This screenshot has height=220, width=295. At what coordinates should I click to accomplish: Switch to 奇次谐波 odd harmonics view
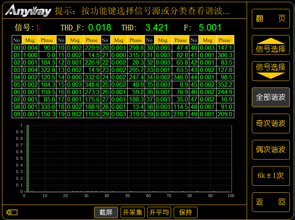271,123
